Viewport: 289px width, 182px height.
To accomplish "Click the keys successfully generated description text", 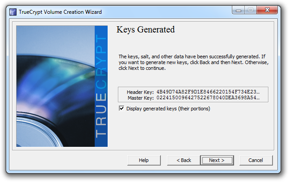I will [193, 62].
